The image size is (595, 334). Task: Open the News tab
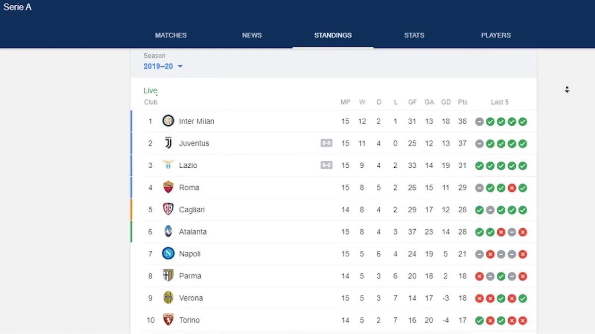pos(252,35)
